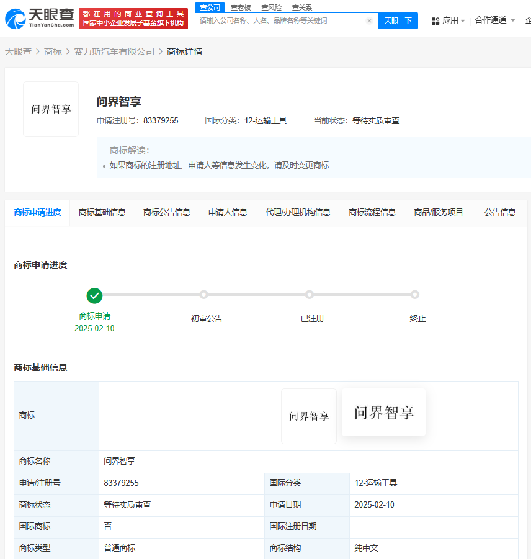Click the 终止 progress step circle
The width and height of the screenshot is (531, 559).
pos(415,295)
